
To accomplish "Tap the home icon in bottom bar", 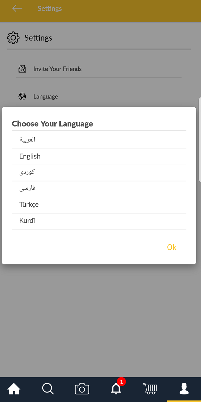I will point(14,389).
